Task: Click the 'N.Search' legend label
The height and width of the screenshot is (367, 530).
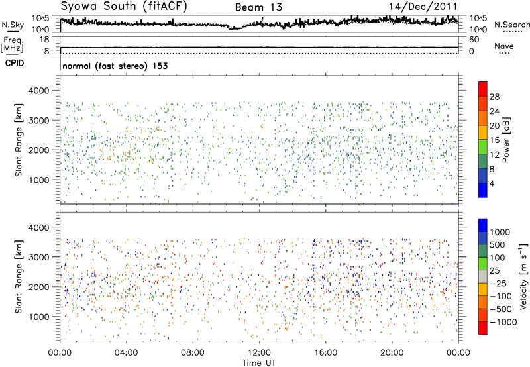Action: (511, 25)
